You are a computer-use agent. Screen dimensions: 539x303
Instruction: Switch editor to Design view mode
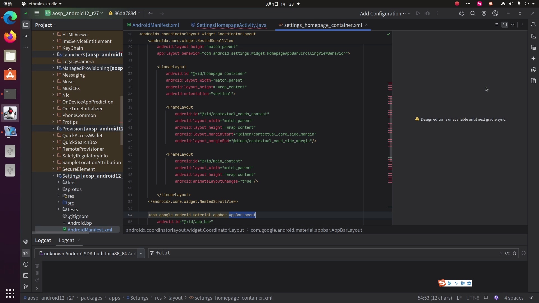[x=513, y=25]
